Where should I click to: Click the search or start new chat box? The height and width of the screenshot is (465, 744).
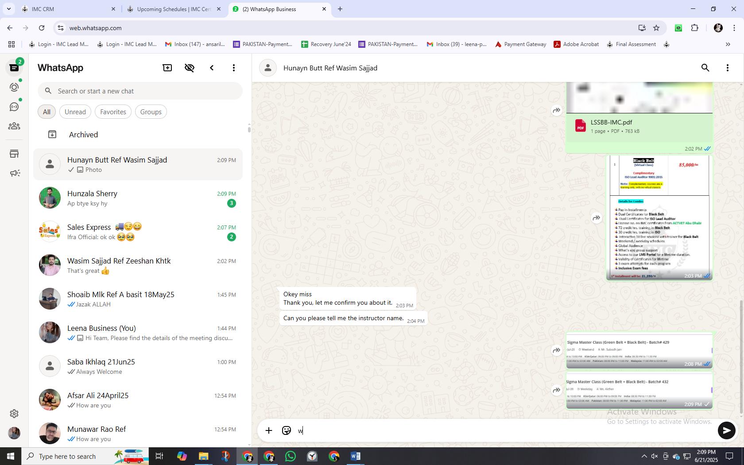[140, 91]
